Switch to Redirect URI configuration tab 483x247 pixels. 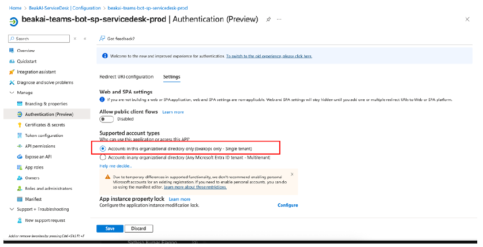click(126, 77)
